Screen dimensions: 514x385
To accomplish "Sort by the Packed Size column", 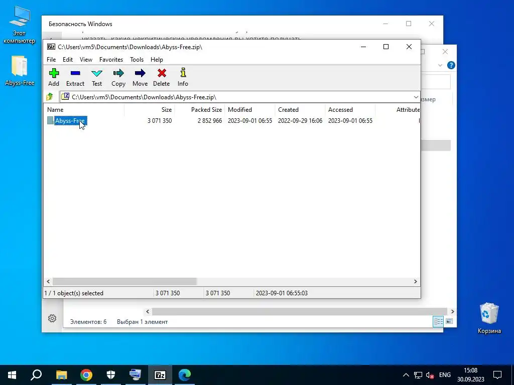I will click(199, 110).
